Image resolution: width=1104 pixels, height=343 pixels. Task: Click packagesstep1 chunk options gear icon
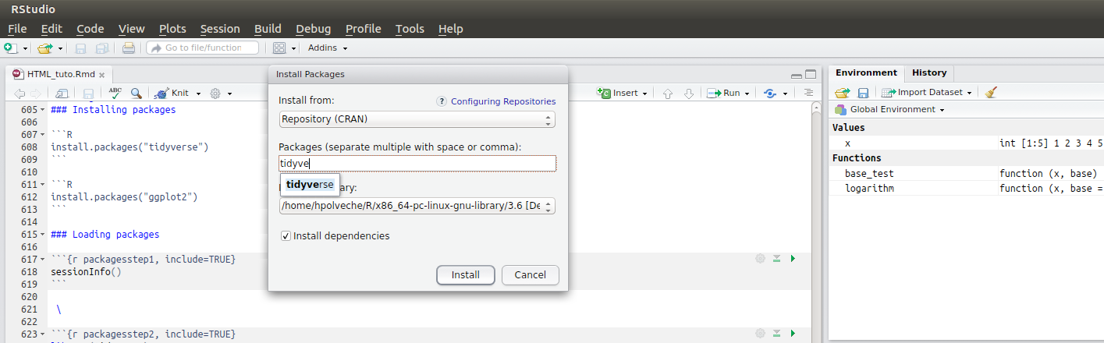click(x=760, y=258)
